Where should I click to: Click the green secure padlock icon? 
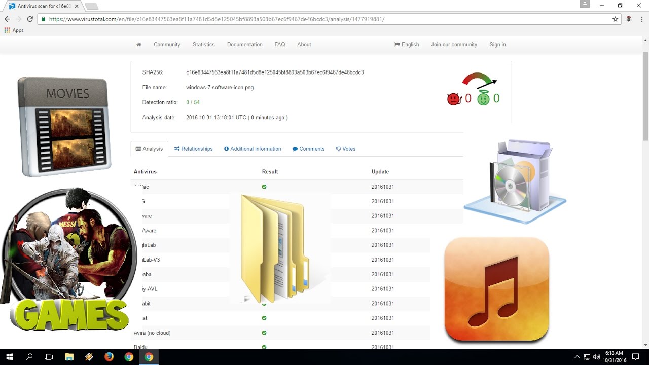(x=43, y=19)
